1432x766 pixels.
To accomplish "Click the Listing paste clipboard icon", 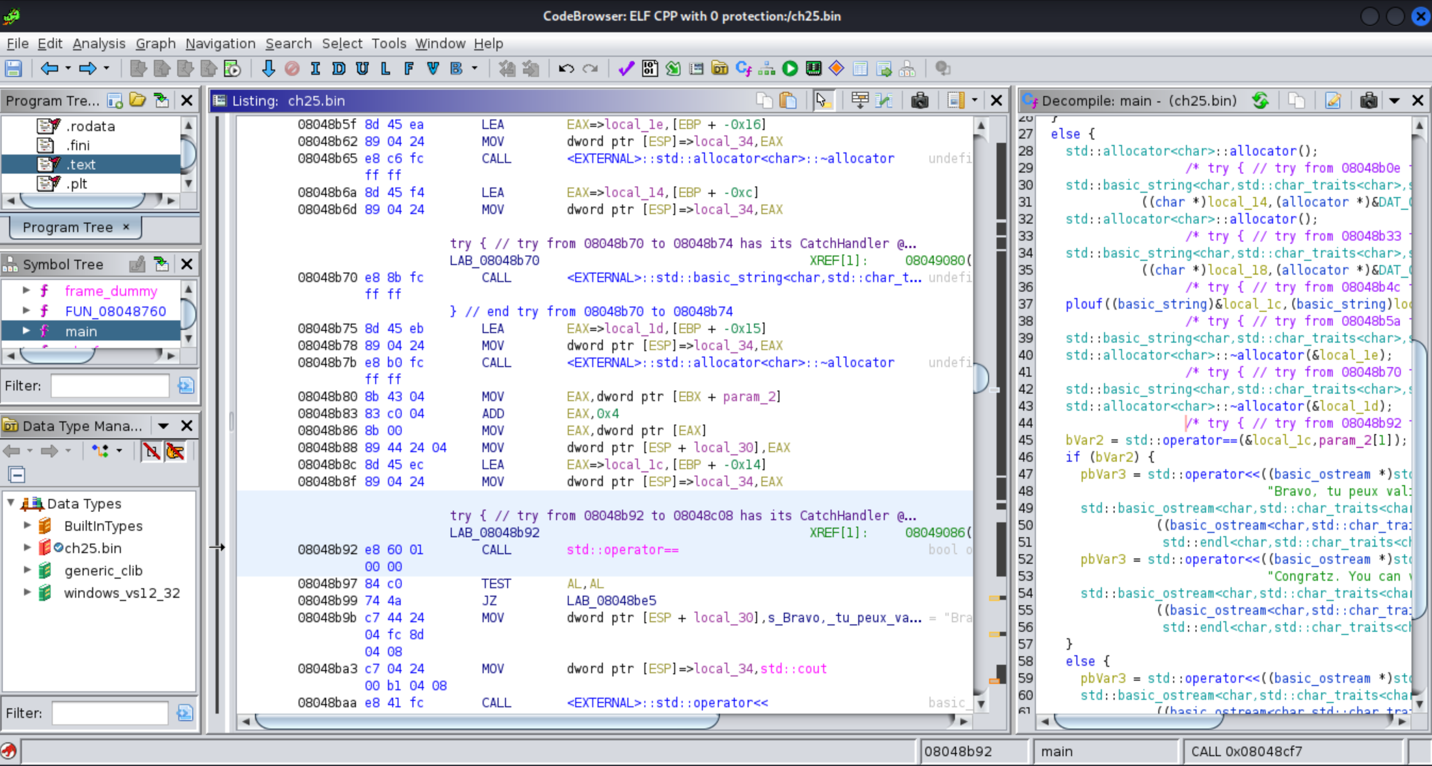I will (788, 101).
